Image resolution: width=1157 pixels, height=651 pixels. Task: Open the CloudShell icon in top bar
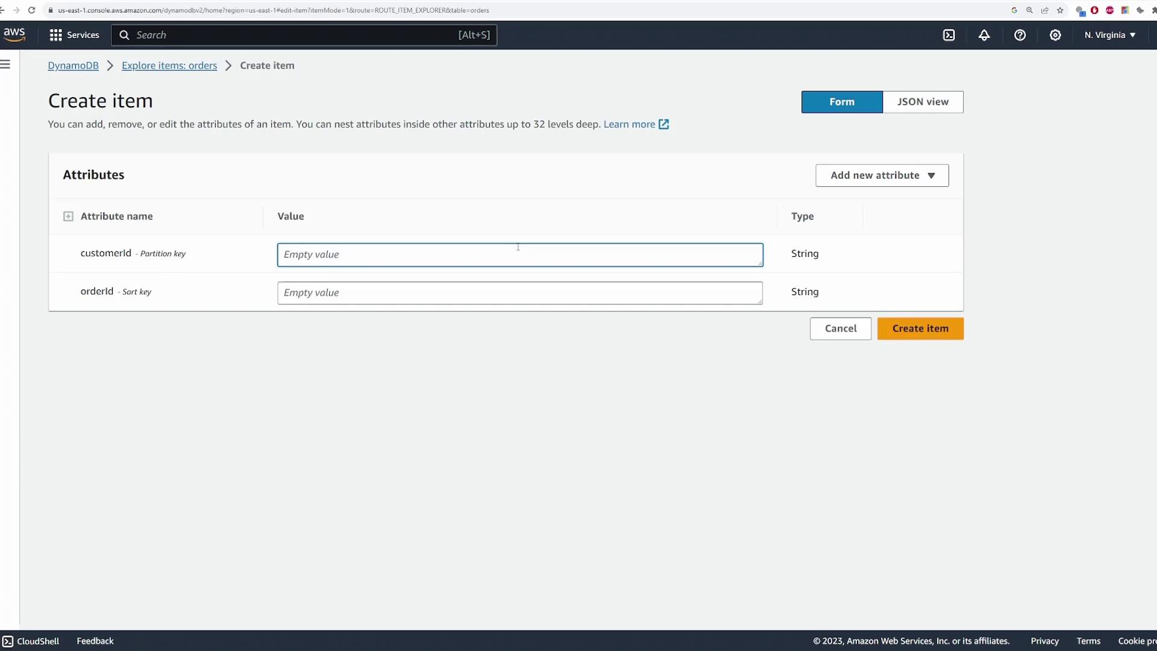(948, 35)
